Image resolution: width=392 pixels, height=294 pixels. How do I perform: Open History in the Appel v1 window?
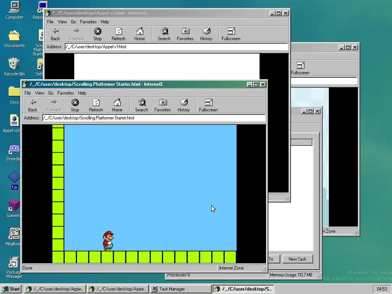point(206,34)
